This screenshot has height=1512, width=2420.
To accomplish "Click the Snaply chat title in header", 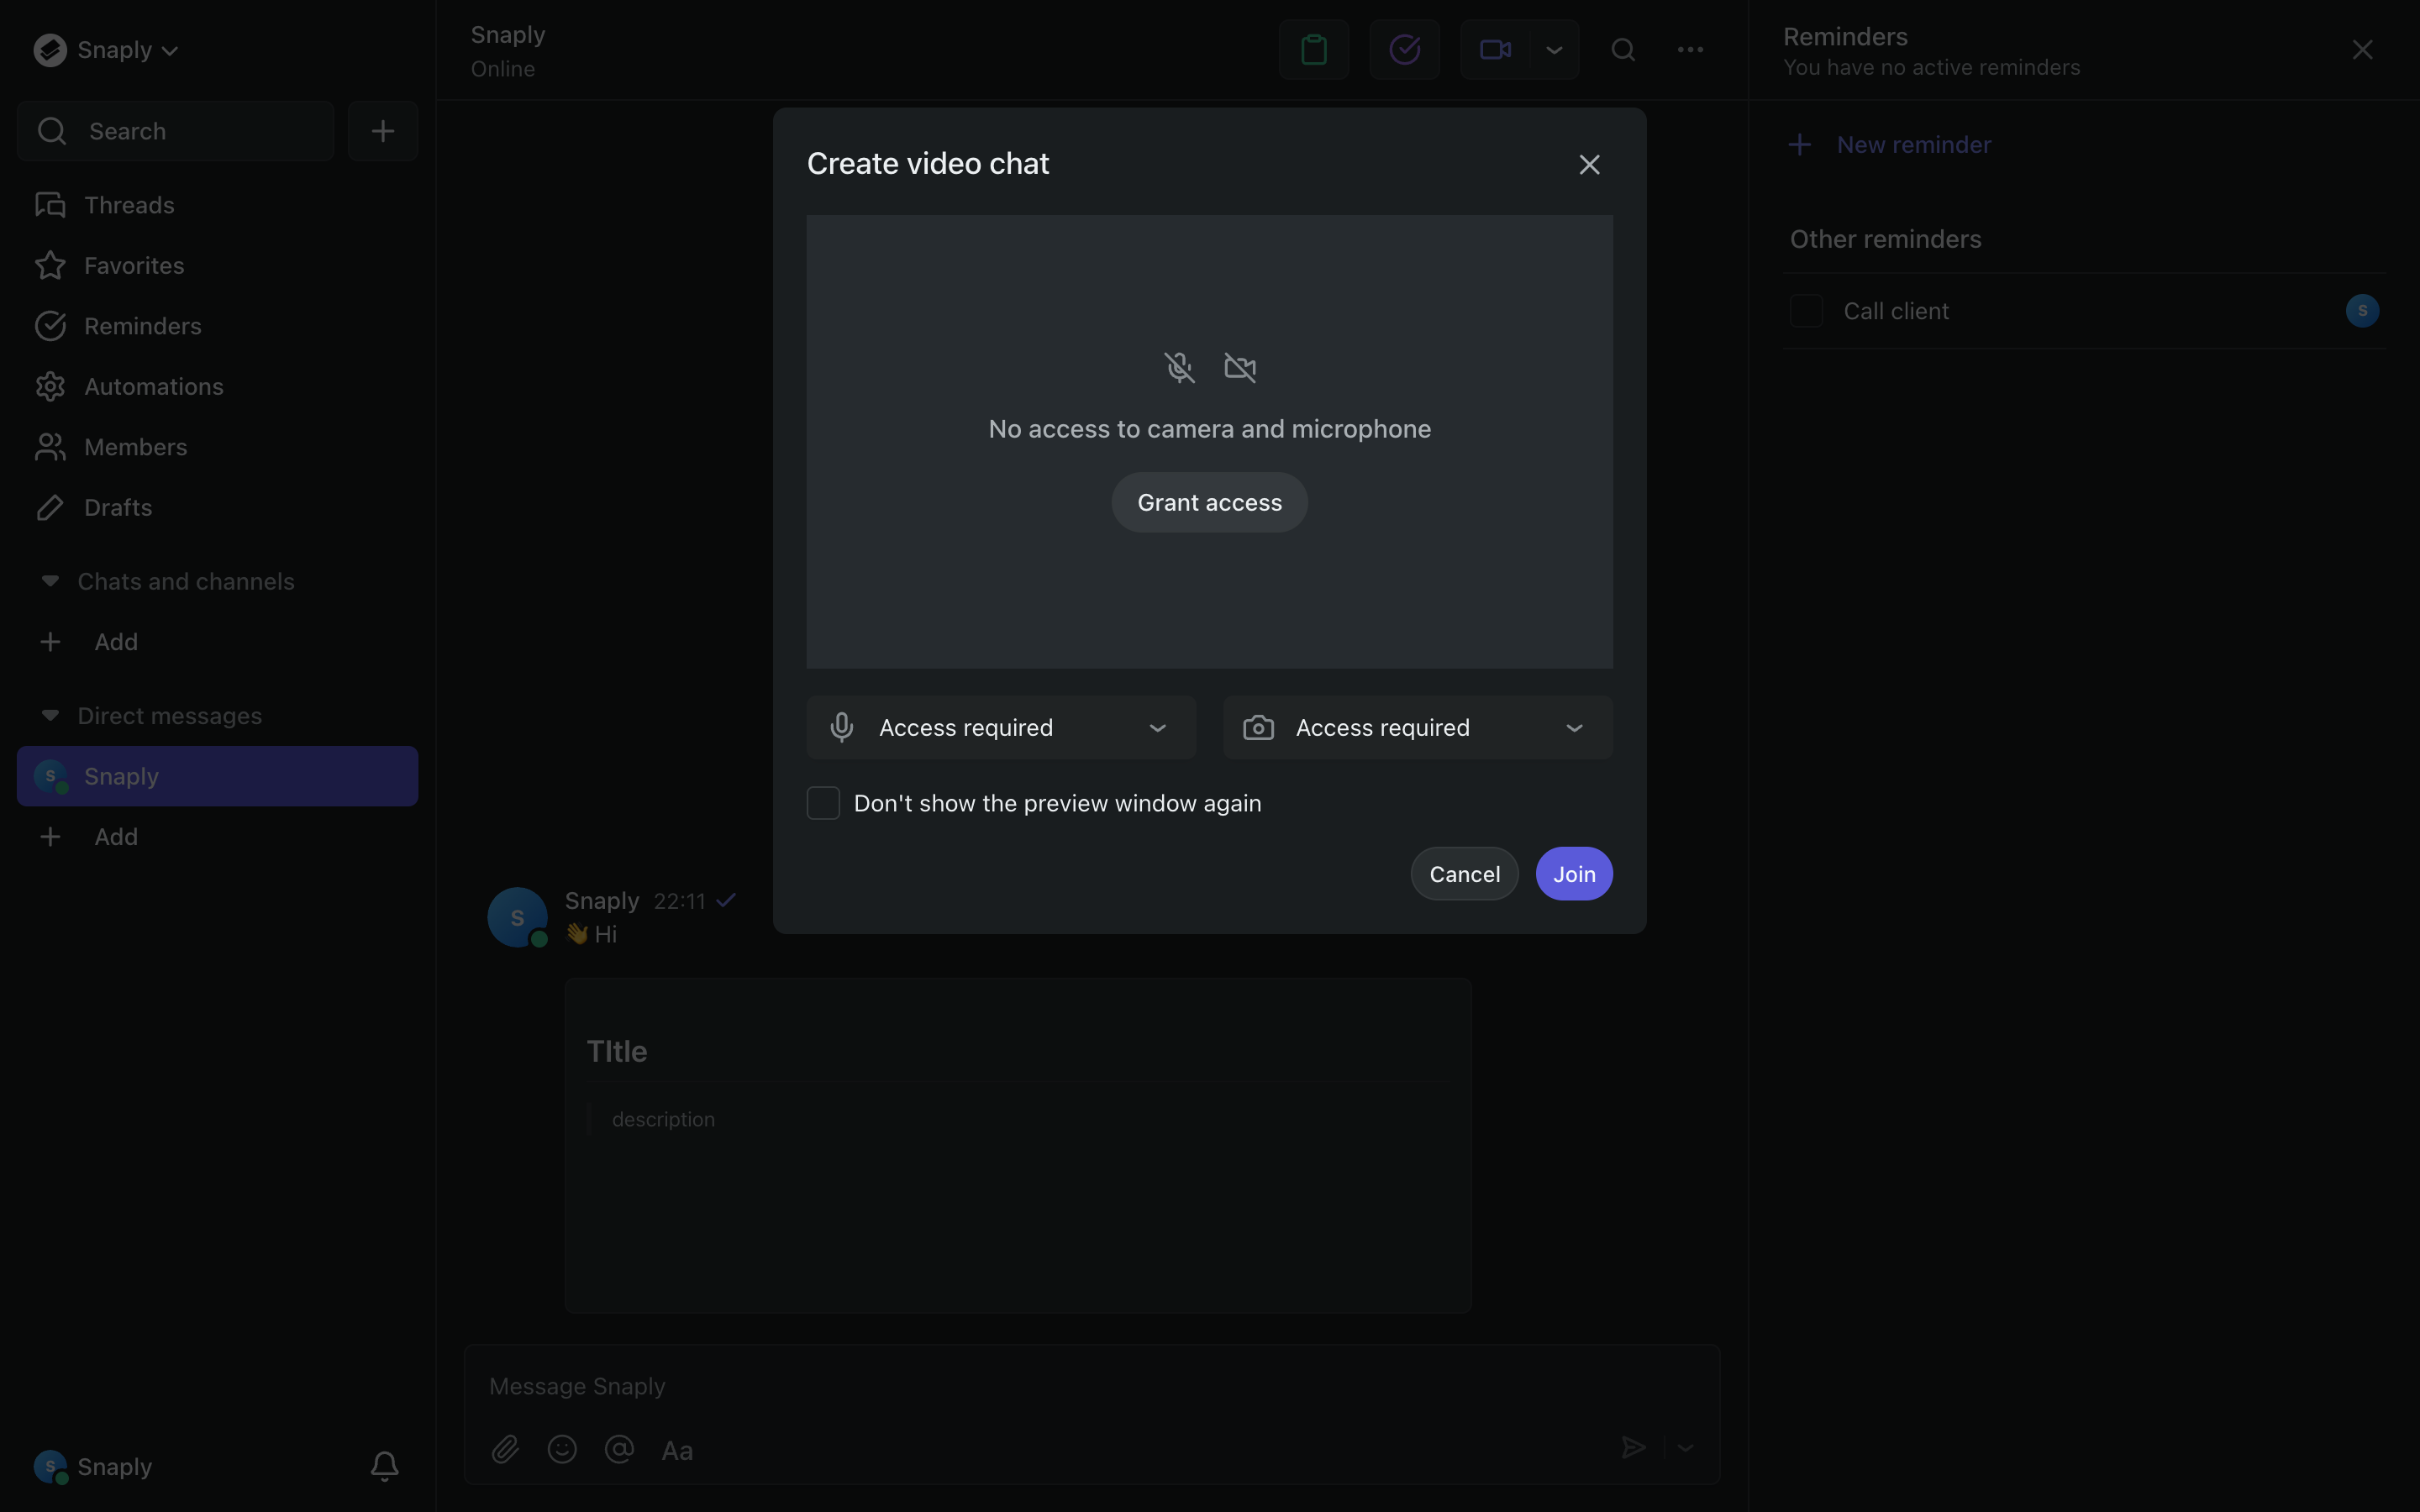I will tap(508, 35).
